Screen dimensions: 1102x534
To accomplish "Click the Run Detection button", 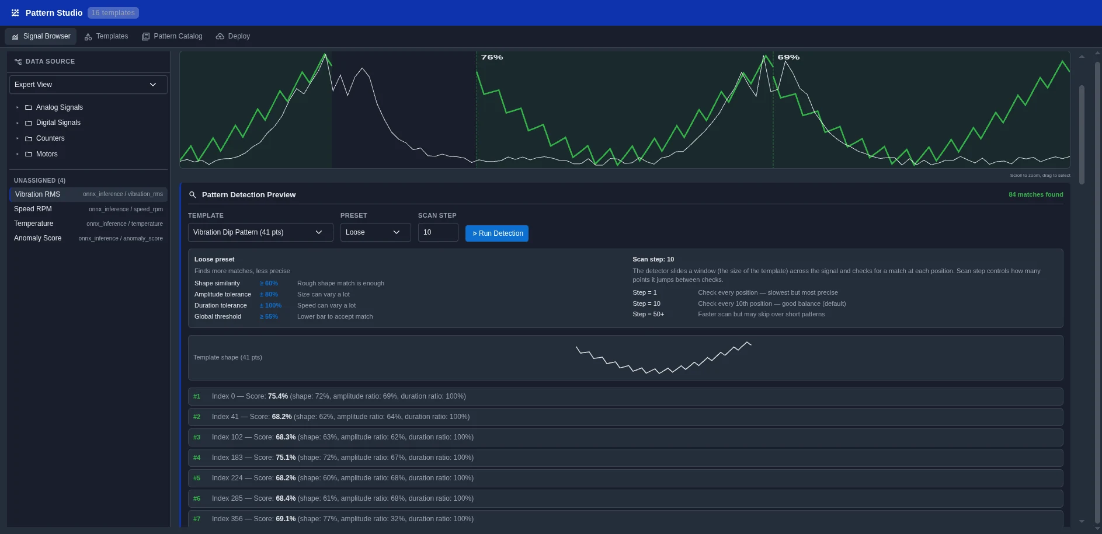I will coord(496,233).
